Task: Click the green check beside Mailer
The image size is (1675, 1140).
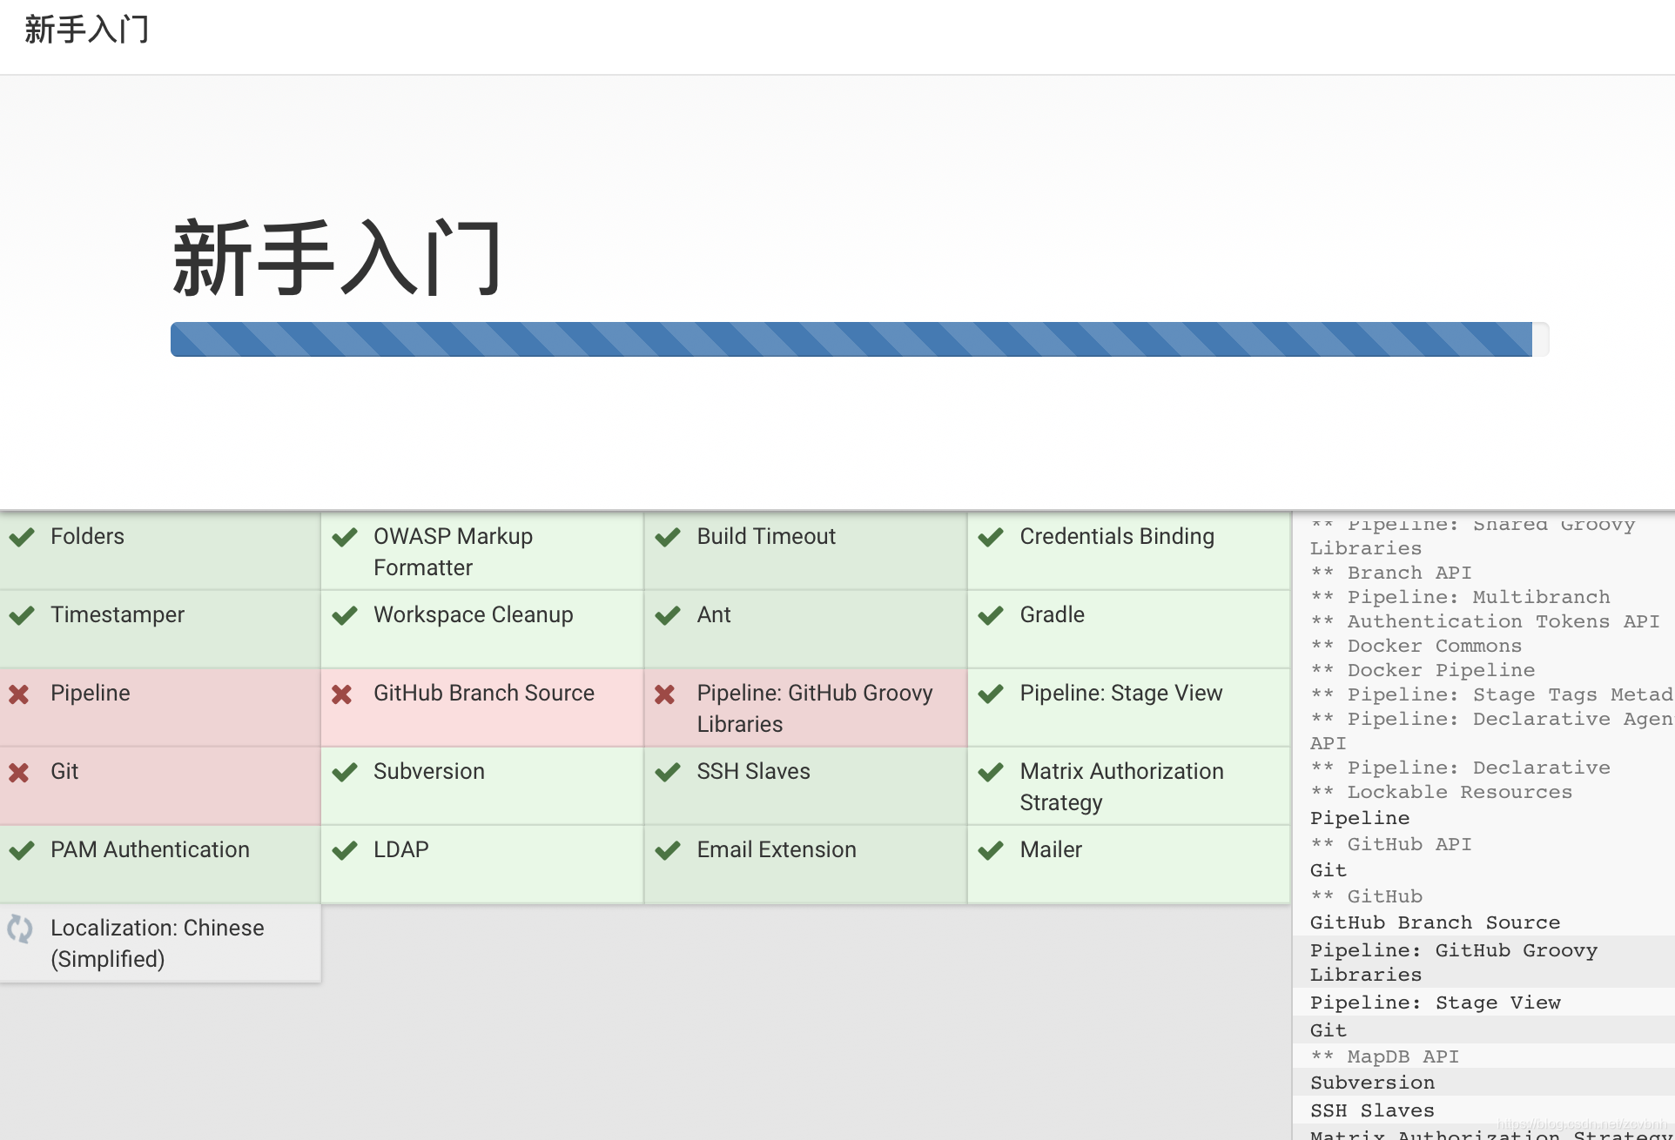Action: point(991,850)
